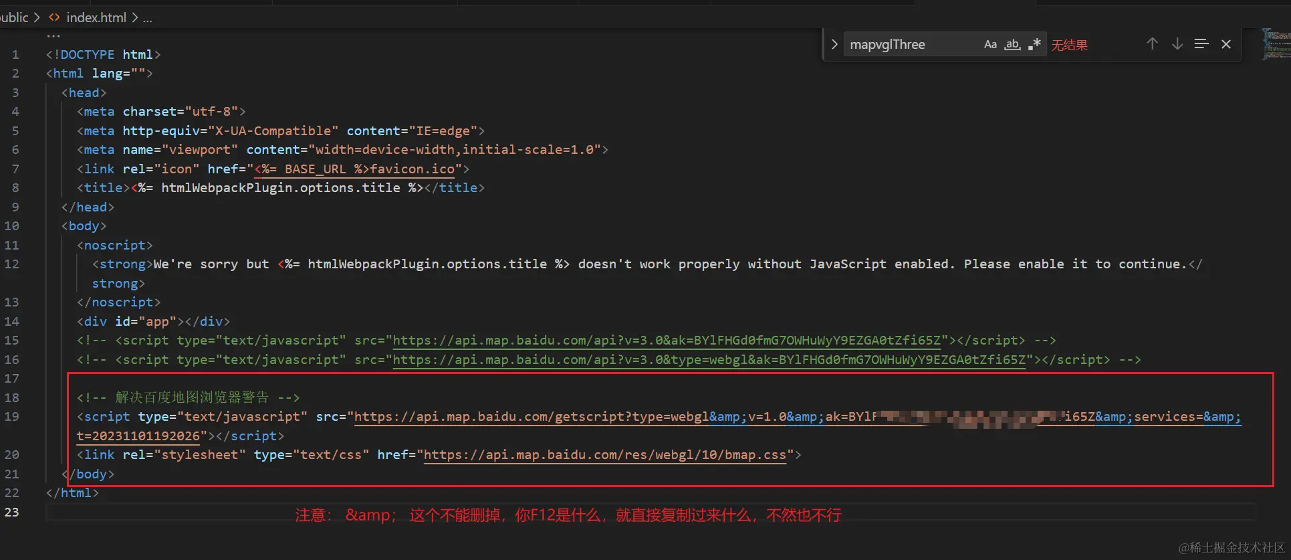Click the 解决百度地图浏览器警告 comment

(x=188, y=398)
